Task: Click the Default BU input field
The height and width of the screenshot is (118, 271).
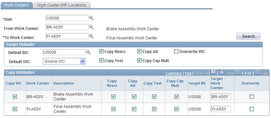Action: pyautogui.click(x=64, y=52)
